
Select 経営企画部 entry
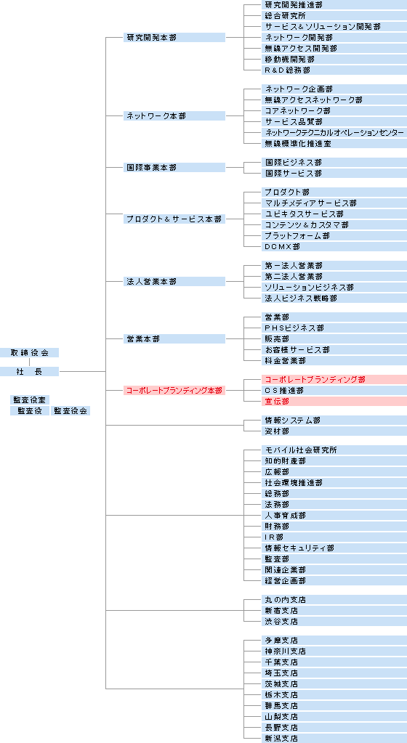click(334, 582)
